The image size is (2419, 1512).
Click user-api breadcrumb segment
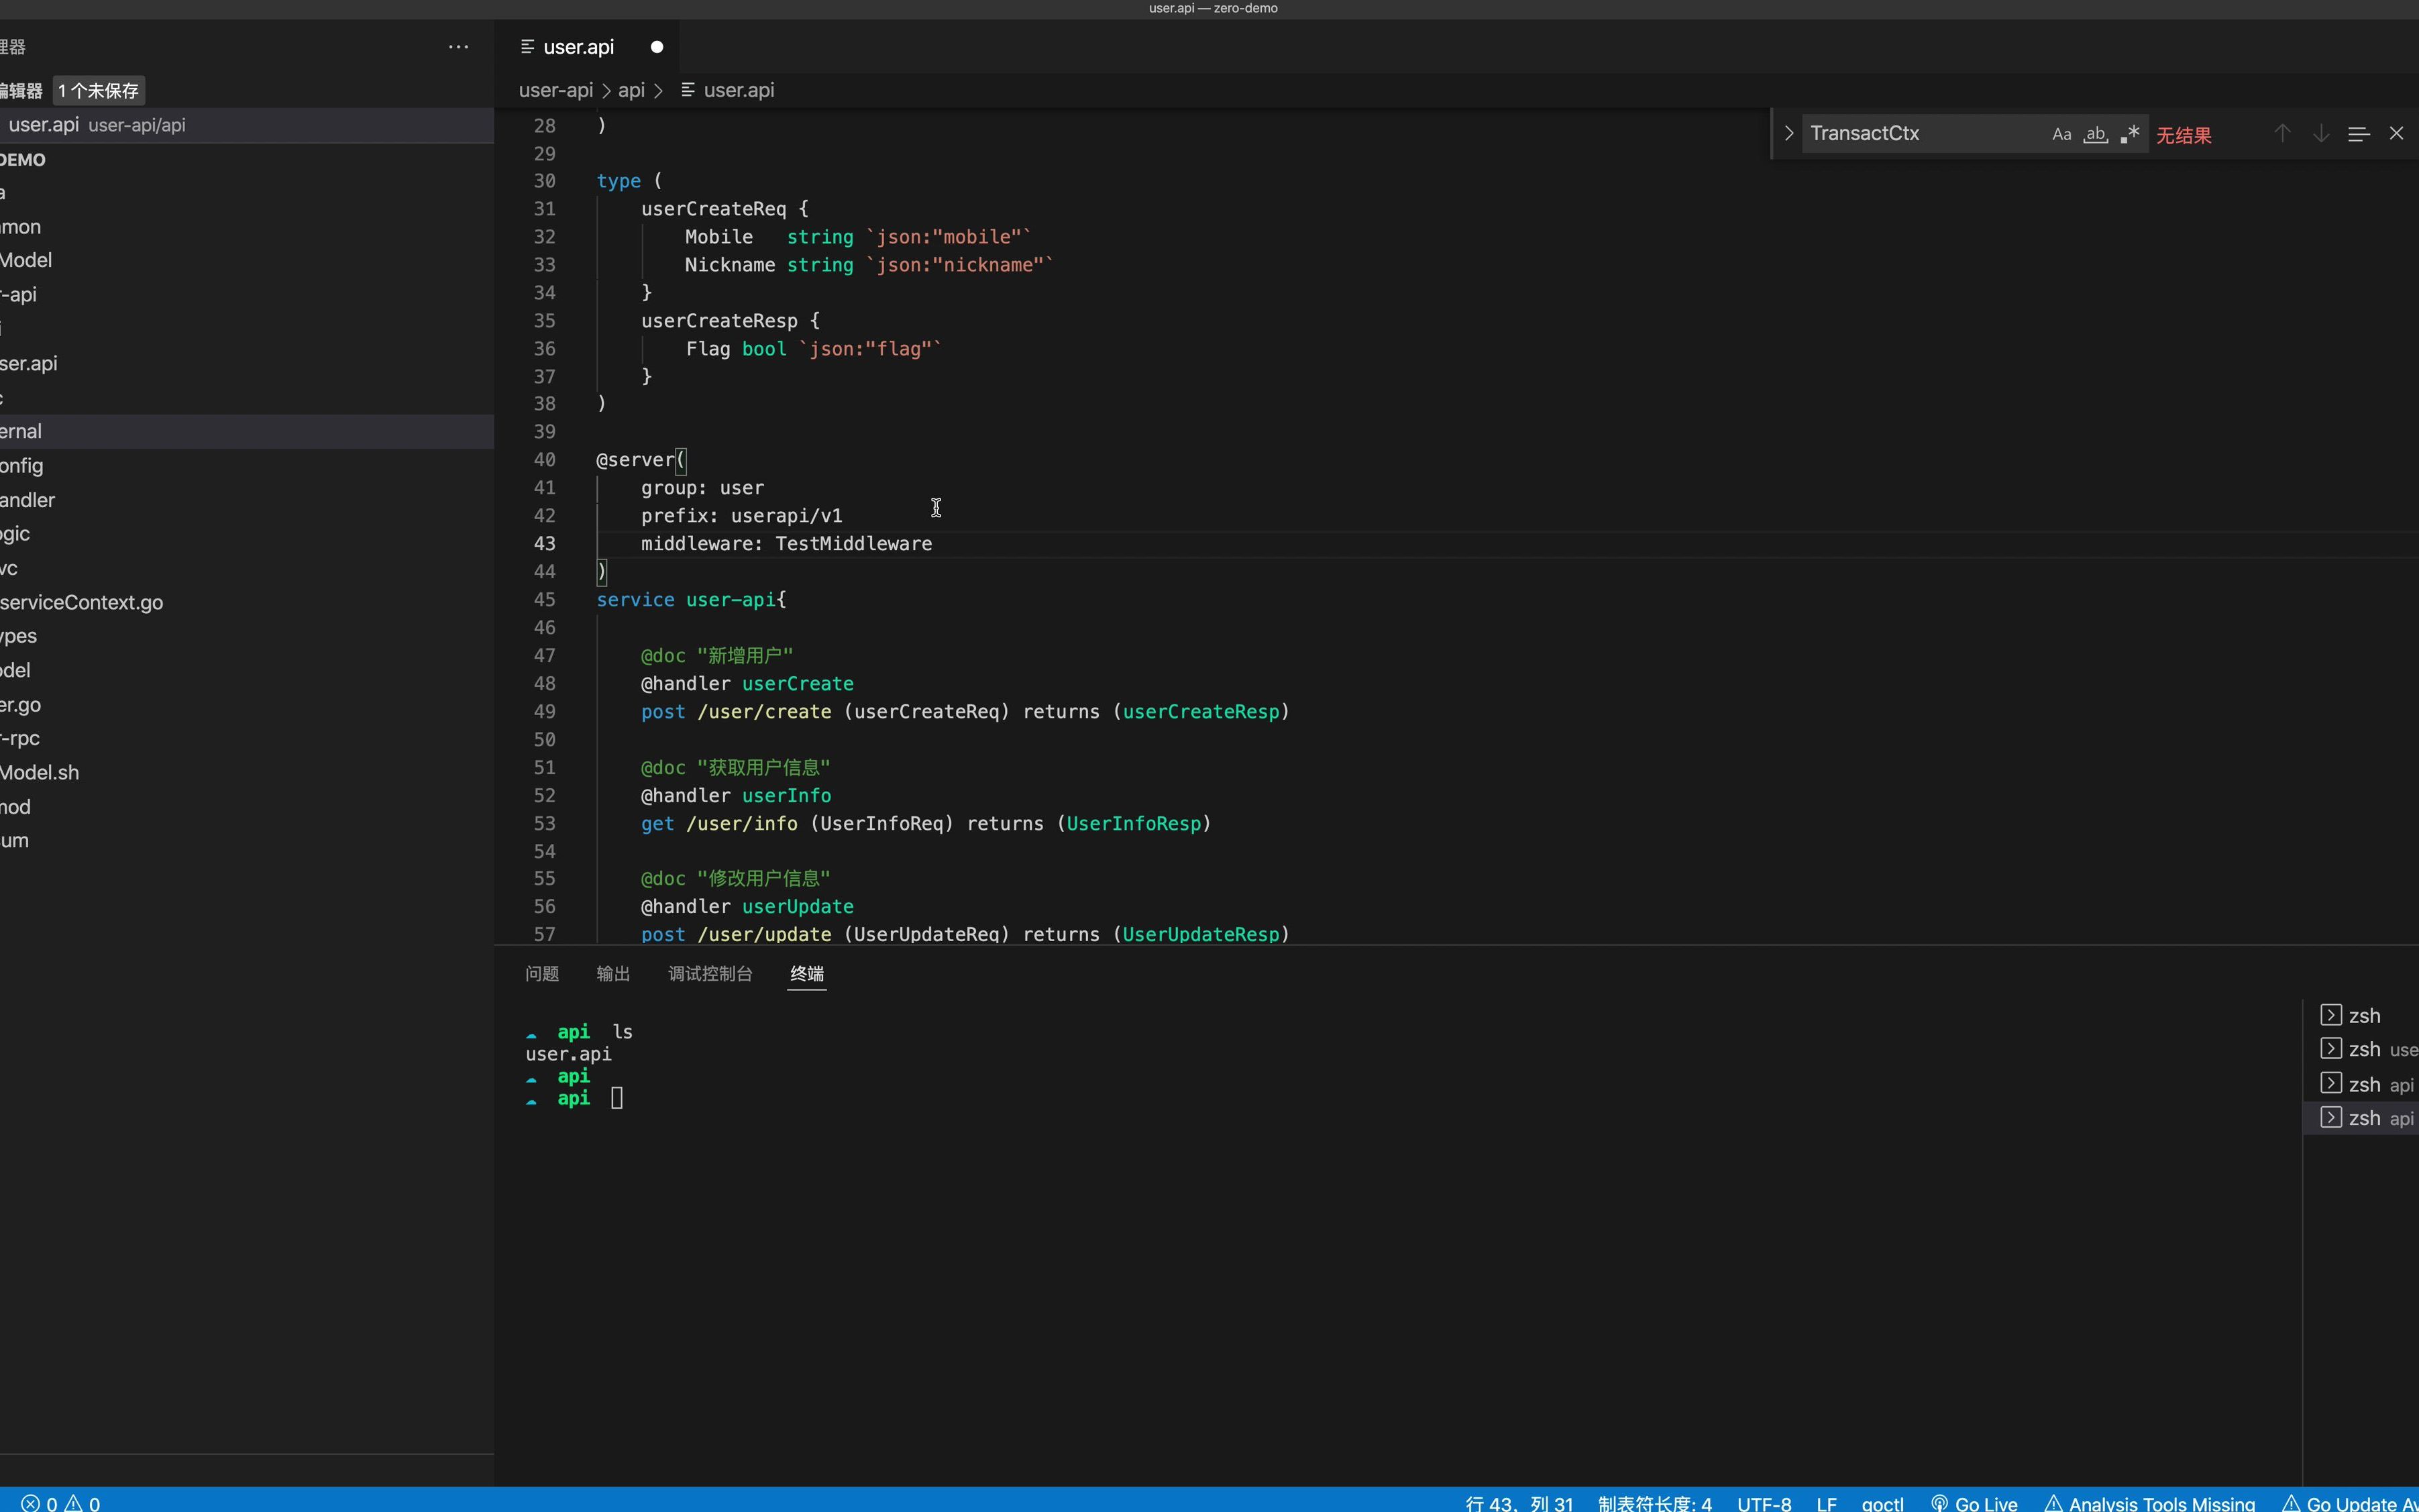(556, 90)
